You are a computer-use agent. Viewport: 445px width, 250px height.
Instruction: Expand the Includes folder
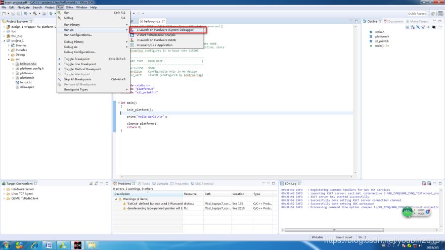(9, 50)
